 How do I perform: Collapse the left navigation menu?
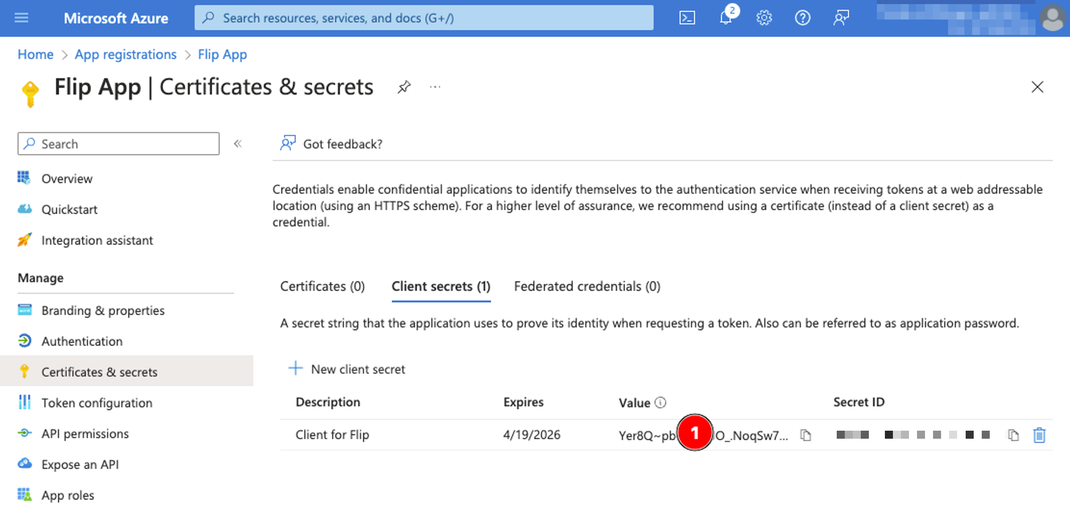tap(238, 143)
